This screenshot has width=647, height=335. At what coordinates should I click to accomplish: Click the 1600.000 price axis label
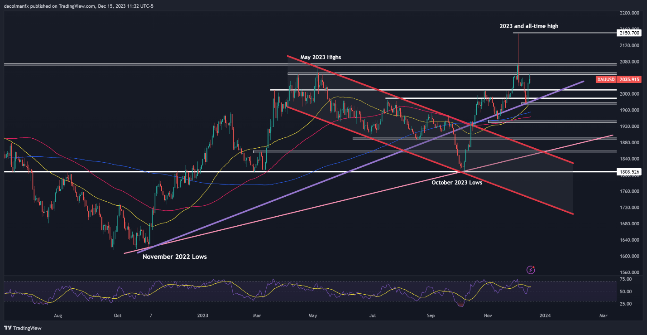pos(629,256)
